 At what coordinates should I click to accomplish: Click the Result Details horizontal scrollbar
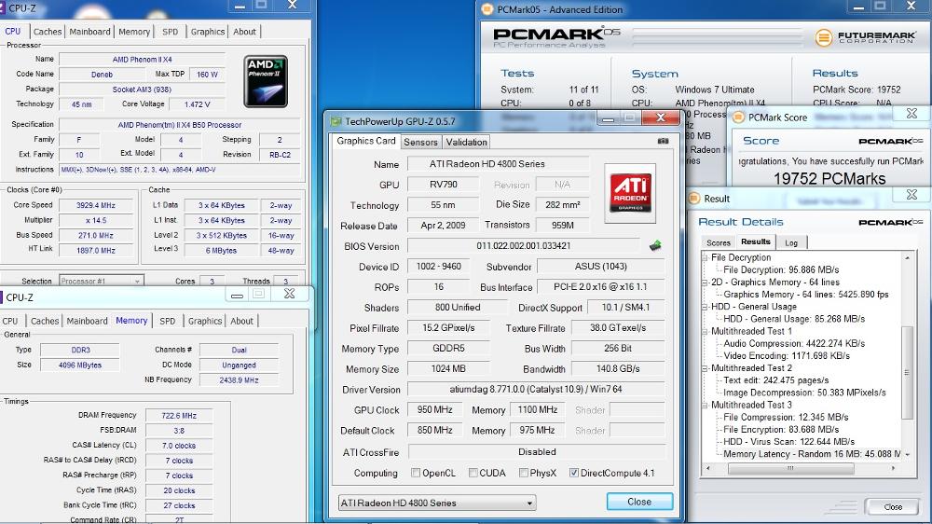pyautogui.click(x=790, y=468)
